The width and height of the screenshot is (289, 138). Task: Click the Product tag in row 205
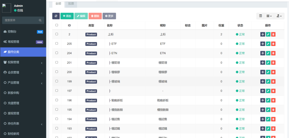[x=91, y=44]
